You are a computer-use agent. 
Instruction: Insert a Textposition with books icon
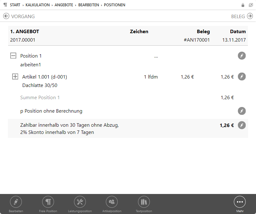(x=144, y=202)
